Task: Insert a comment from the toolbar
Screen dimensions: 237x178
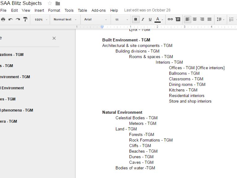Action: tap(178, 19)
